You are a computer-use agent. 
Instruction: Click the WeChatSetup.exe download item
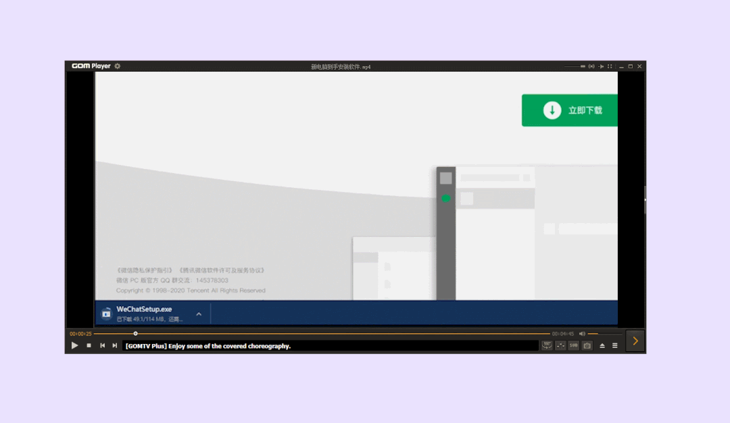[x=153, y=314]
